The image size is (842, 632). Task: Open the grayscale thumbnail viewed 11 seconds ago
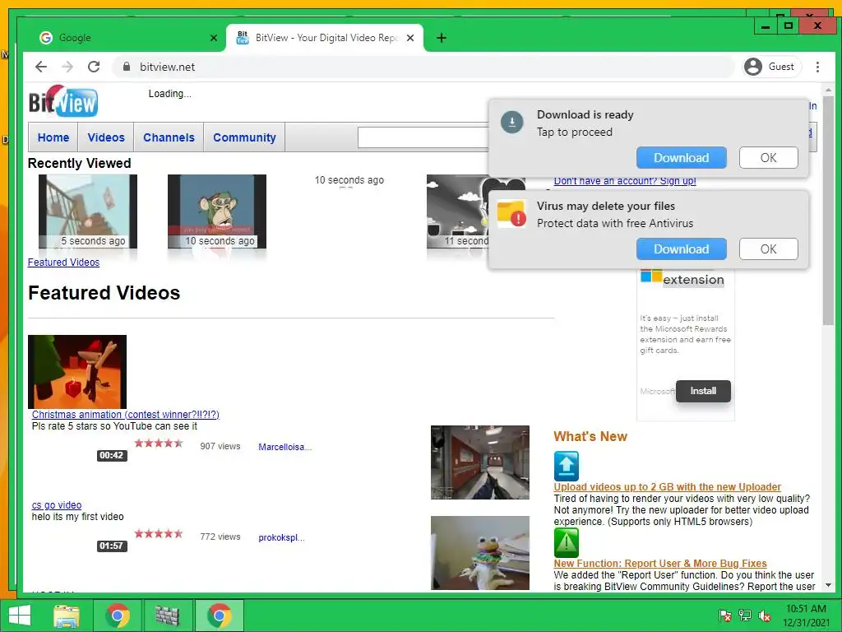tap(457, 211)
